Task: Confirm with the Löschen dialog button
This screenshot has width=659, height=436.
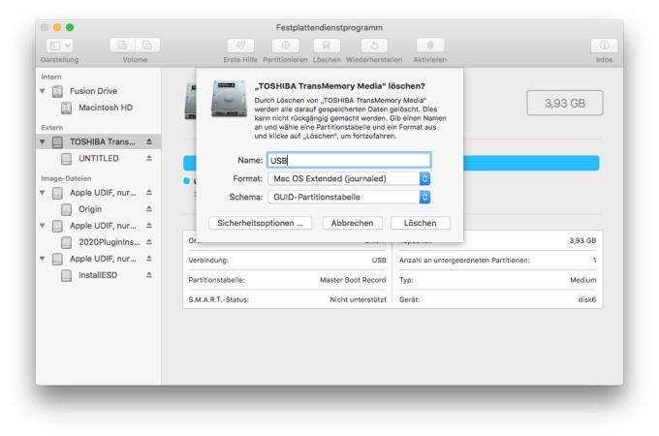Action: click(x=421, y=223)
